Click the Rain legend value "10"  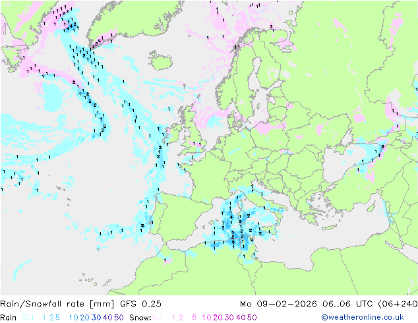pos(74,318)
